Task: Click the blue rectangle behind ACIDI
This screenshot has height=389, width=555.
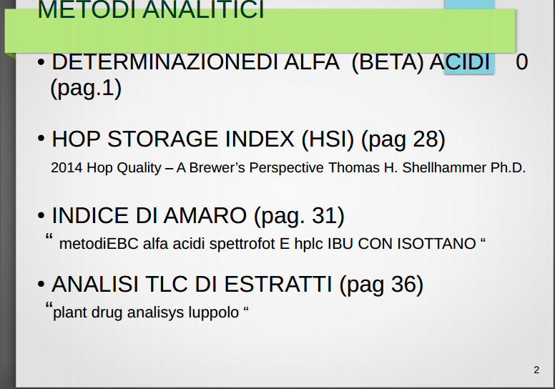Action: (x=469, y=36)
